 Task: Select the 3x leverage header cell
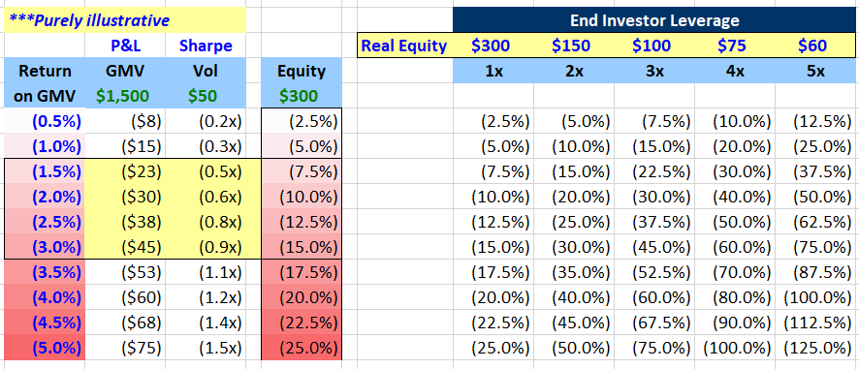(654, 71)
